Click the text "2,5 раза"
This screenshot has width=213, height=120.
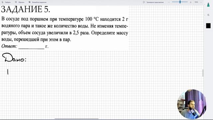[x=81, y=33]
